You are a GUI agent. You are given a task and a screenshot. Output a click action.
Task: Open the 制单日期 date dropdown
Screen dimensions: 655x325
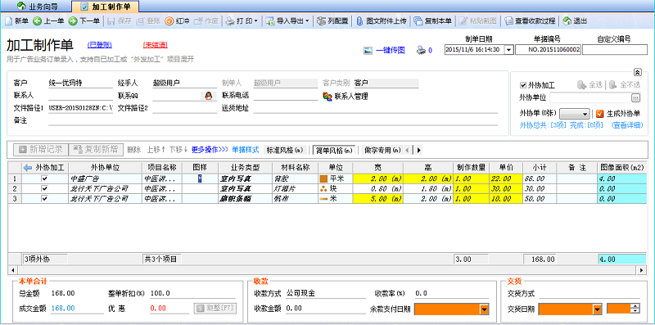[x=508, y=50]
